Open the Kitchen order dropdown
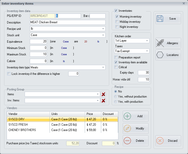The height and width of the screenshot is (154, 188). (x=147, y=41)
